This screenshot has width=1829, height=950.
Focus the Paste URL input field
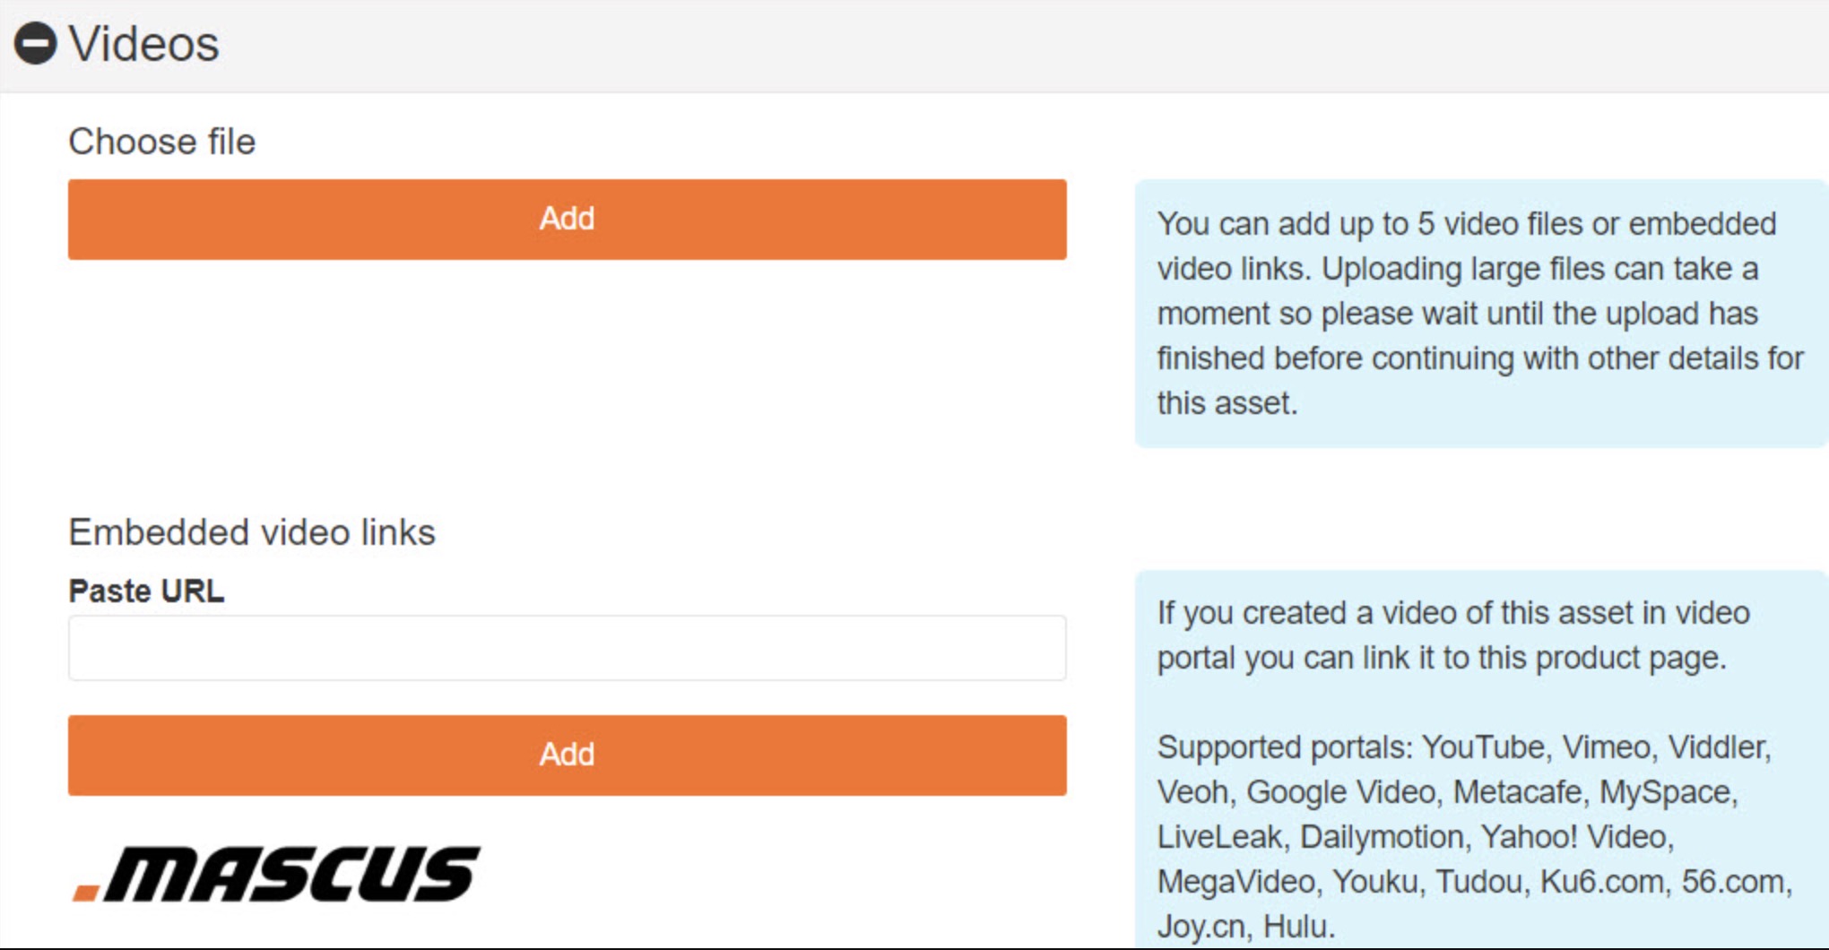tap(567, 648)
